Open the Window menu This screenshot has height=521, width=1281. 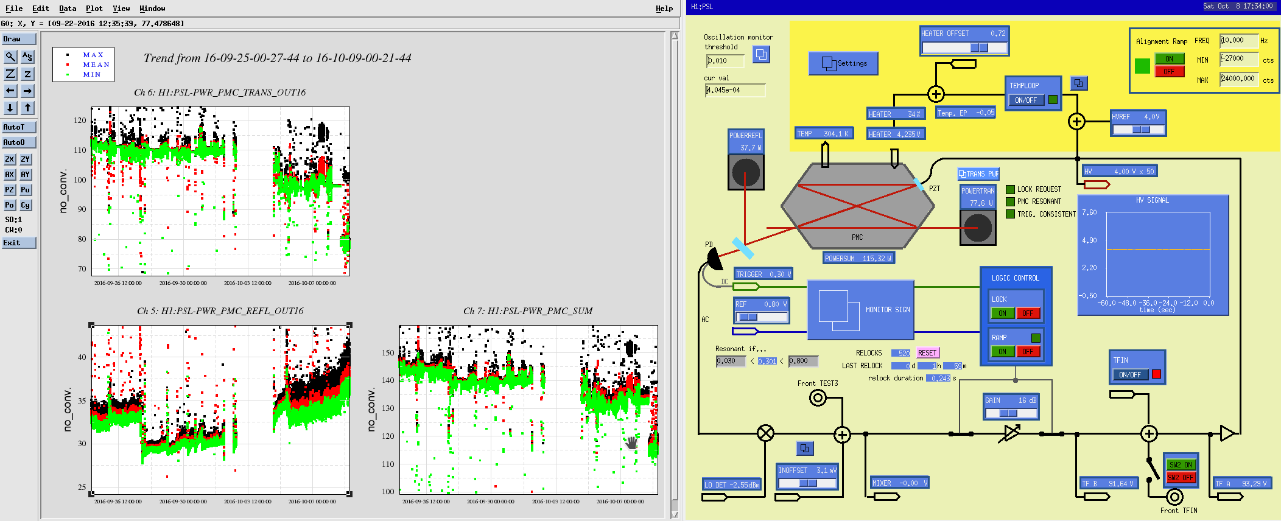pyautogui.click(x=152, y=9)
